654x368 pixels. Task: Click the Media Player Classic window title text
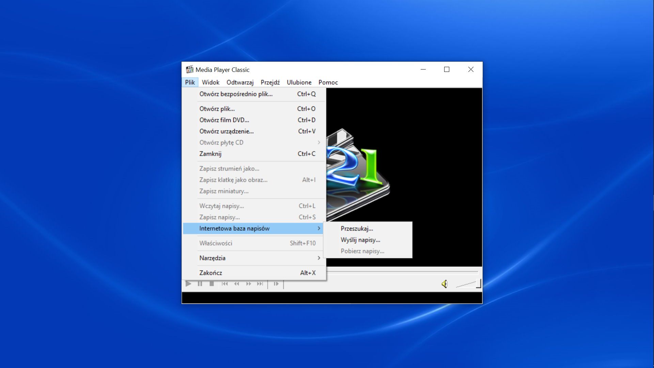pos(222,70)
